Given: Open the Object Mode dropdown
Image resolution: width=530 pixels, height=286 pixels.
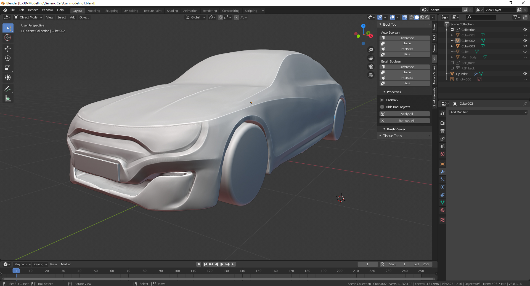Looking at the screenshot, I should [28, 17].
